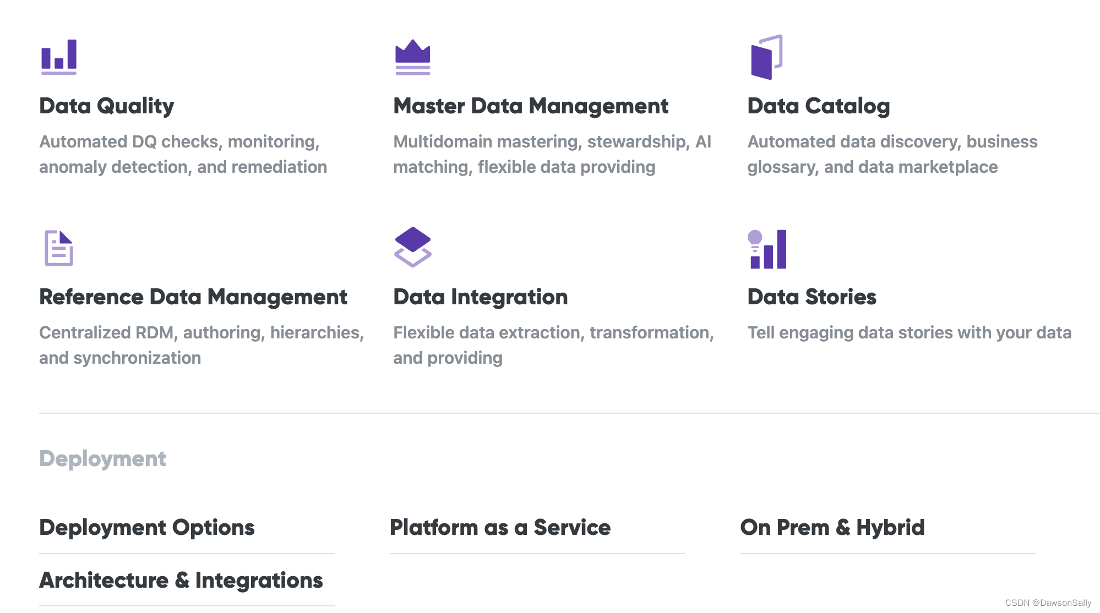Go to the Data Catalog heading
This screenshot has height=613, width=1100.
(818, 106)
